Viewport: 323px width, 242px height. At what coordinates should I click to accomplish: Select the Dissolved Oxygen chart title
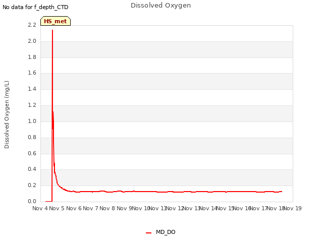coord(160,6)
